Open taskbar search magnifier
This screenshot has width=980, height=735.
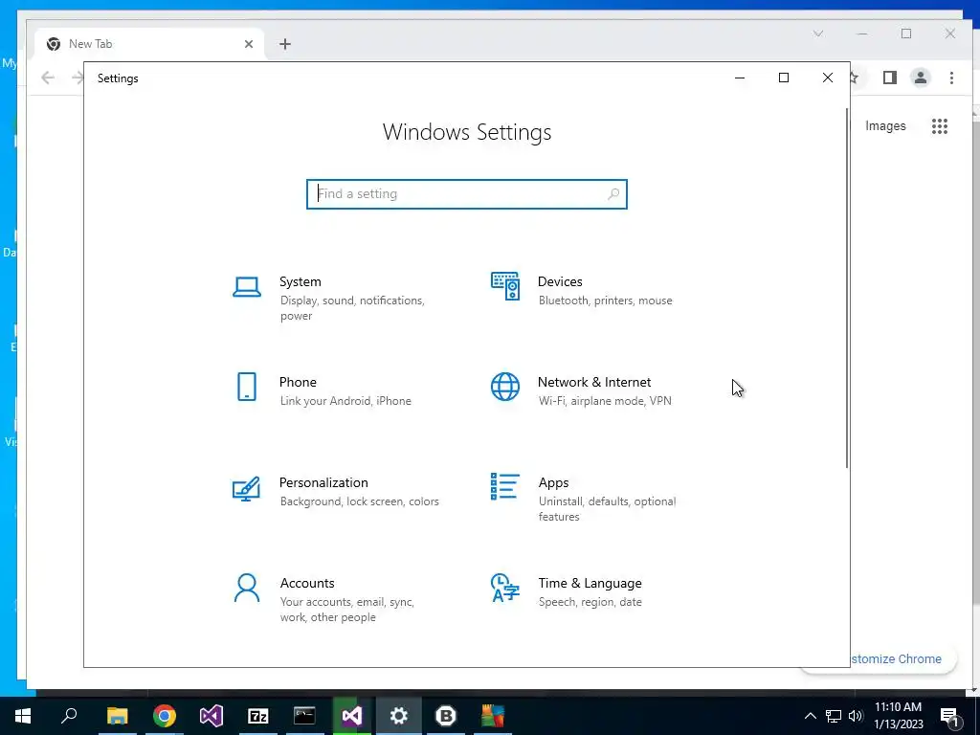coord(69,716)
